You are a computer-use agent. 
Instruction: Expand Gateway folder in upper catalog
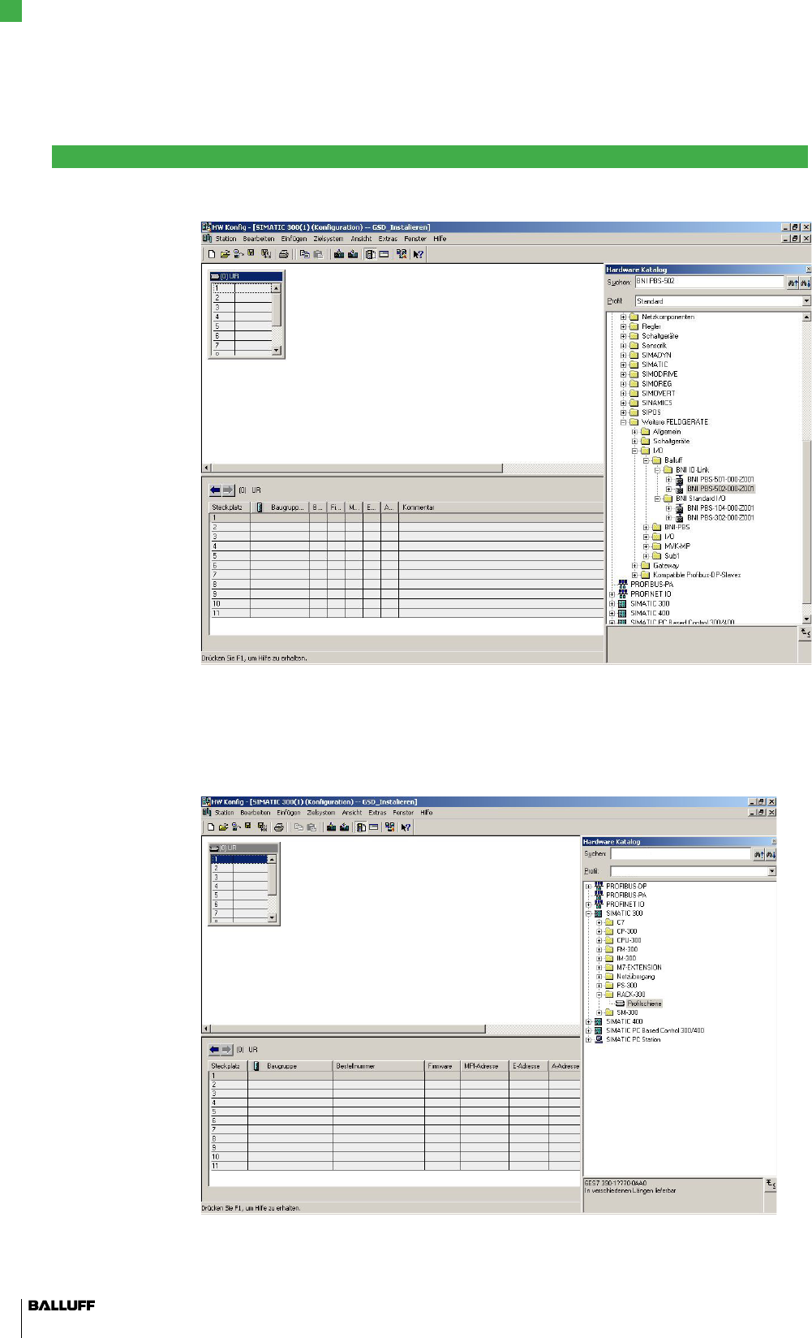[x=634, y=566]
